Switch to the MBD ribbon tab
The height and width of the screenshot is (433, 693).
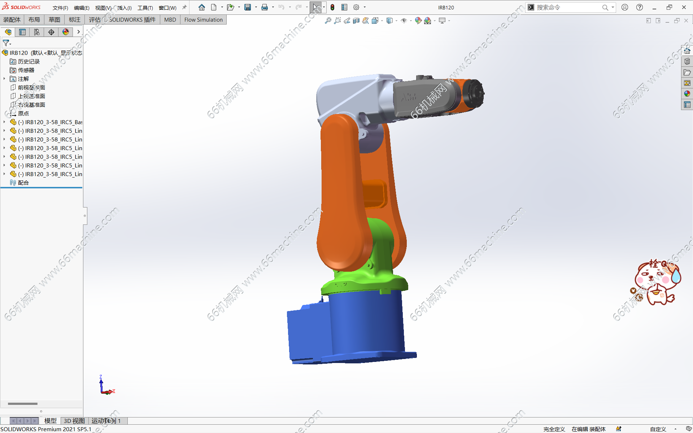(x=170, y=19)
